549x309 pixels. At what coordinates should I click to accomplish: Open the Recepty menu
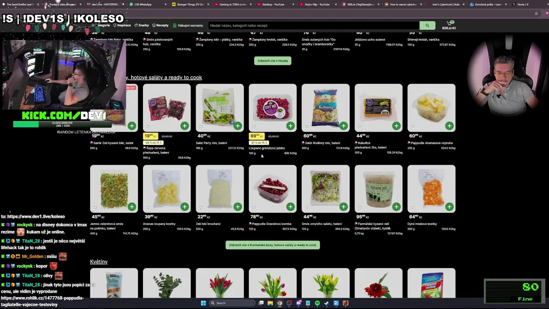160,25
